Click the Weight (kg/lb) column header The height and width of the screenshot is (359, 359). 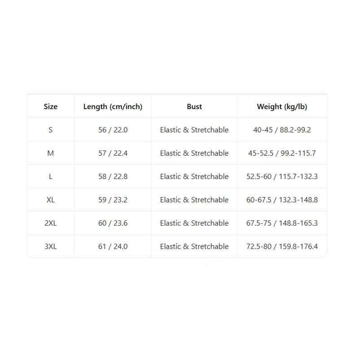(282, 107)
